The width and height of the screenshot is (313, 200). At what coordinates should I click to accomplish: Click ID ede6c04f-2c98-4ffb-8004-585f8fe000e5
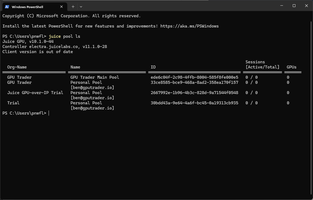(x=194, y=77)
